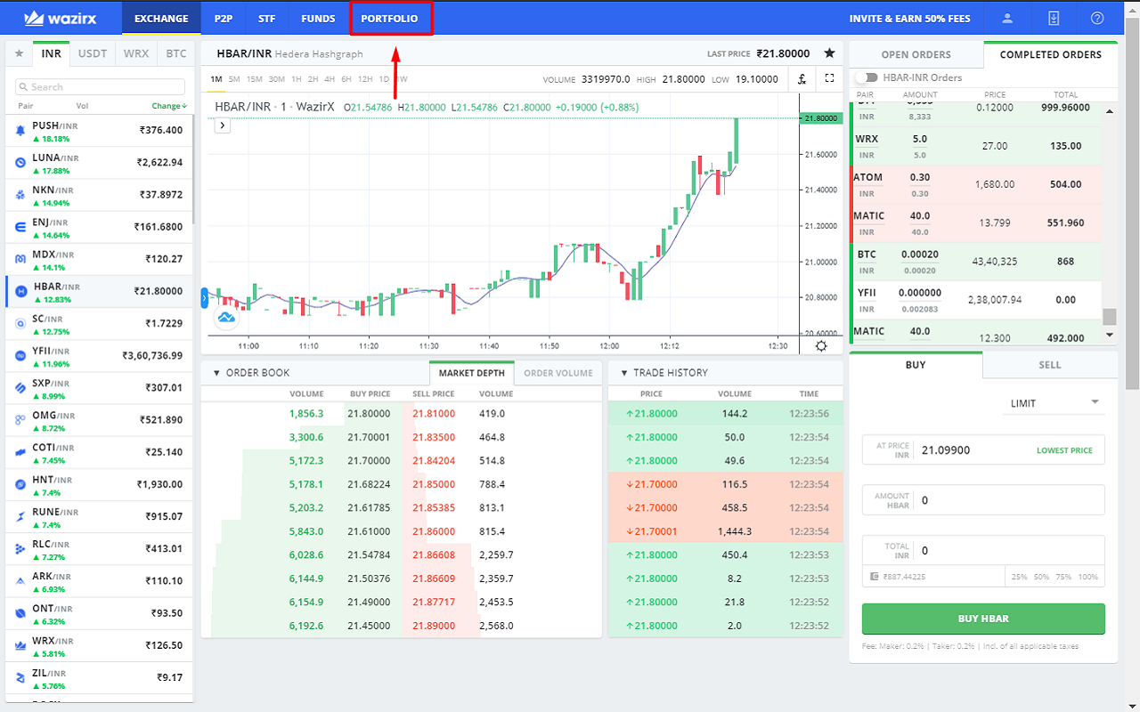
Task: Open the user account profile icon
Action: [x=1007, y=18]
